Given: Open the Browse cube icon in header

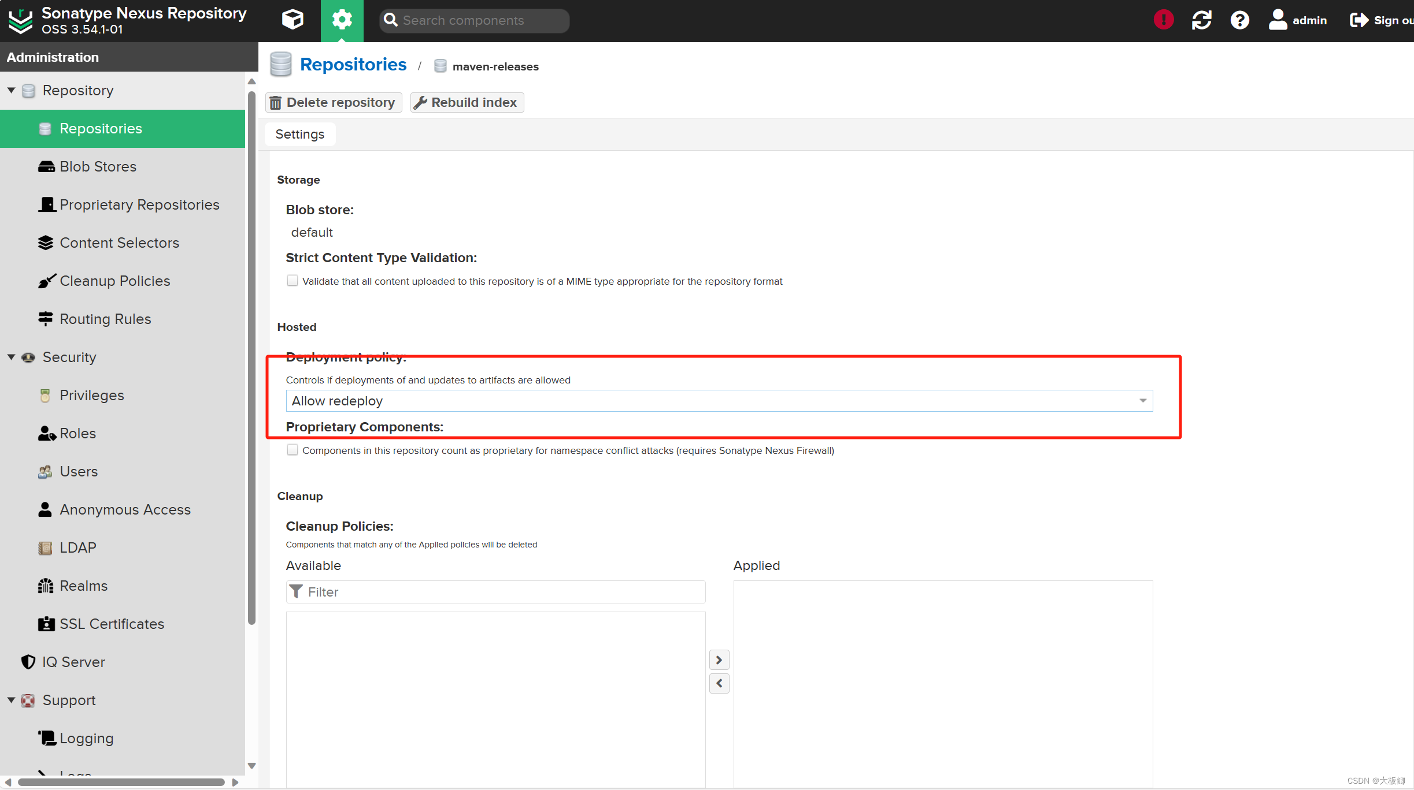Looking at the screenshot, I should (x=293, y=20).
